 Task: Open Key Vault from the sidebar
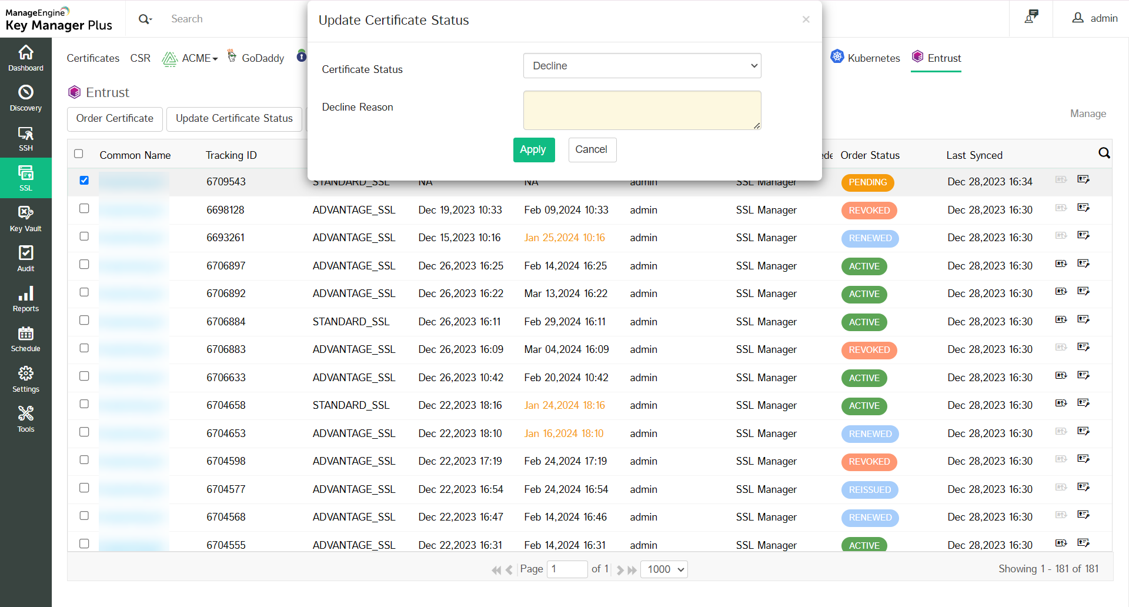pyautogui.click(x=26, y=218)
